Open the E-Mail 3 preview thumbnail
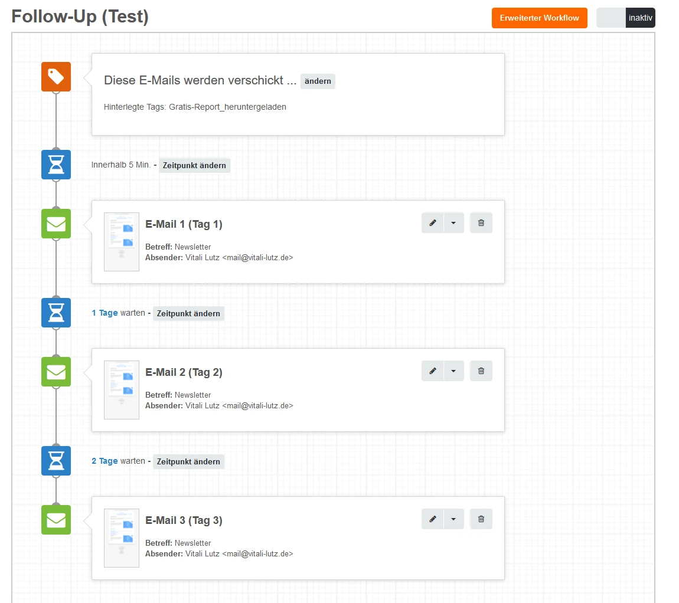Viewport: 679px width, 603px height. 122,538
